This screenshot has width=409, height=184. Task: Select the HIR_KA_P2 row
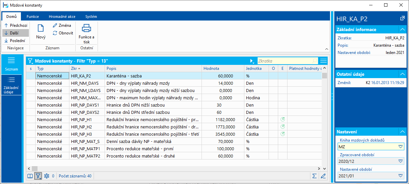[174, 76]
